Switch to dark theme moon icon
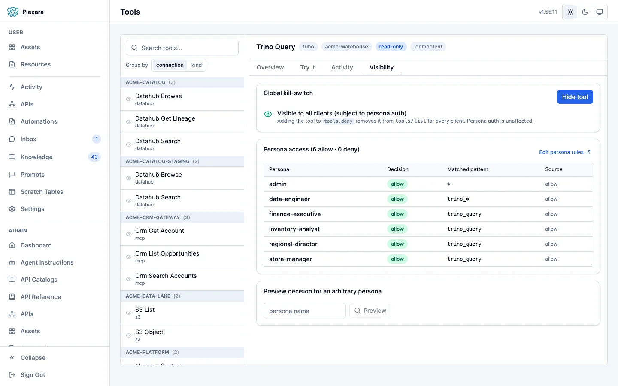 pos(585,12)
